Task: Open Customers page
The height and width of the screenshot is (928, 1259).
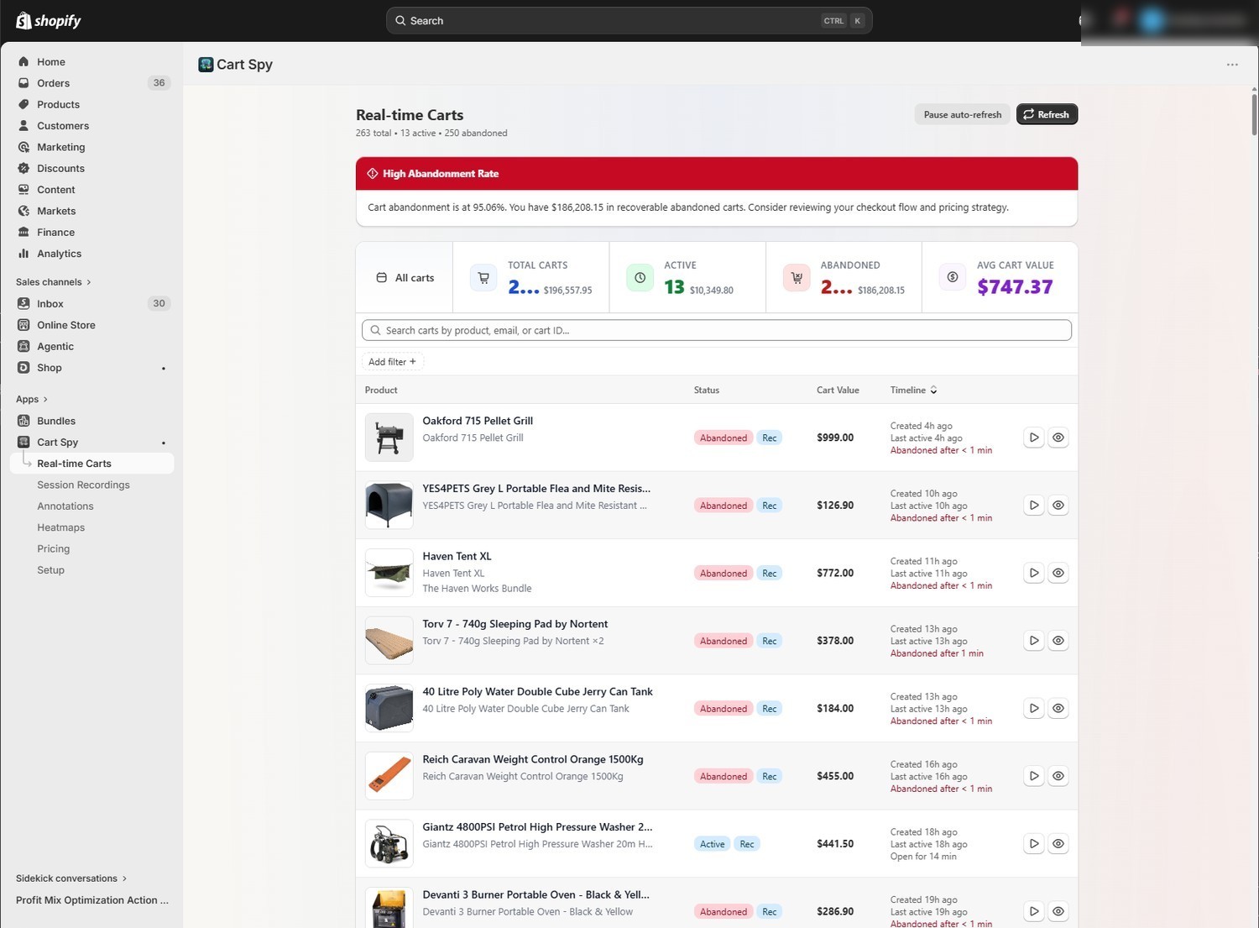Action: coord(63,126)
